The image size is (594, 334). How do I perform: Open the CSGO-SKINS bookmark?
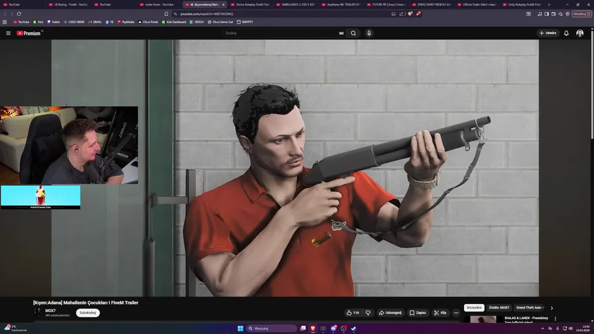(74, 22)
